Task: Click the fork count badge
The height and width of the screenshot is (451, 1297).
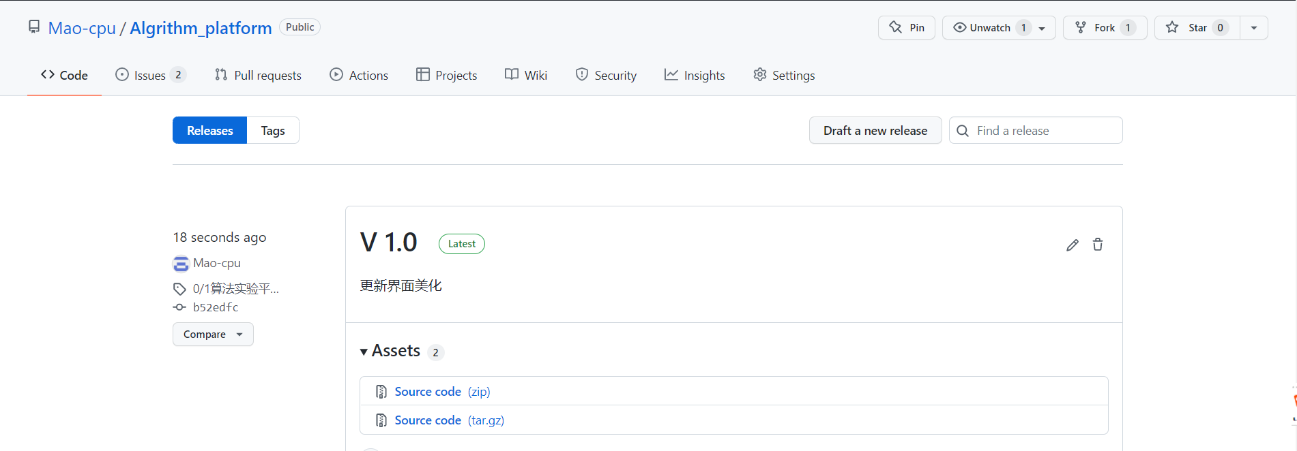Action: pyautogui.click(x=1128, y=28)
